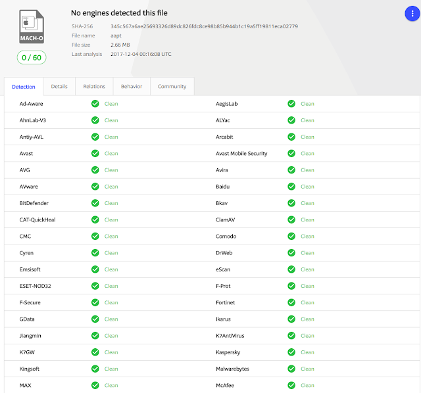The width and height of the screenshot is (421, 393).
Task: Click the green check icon for F-Secure
Action: pos(95,302)
